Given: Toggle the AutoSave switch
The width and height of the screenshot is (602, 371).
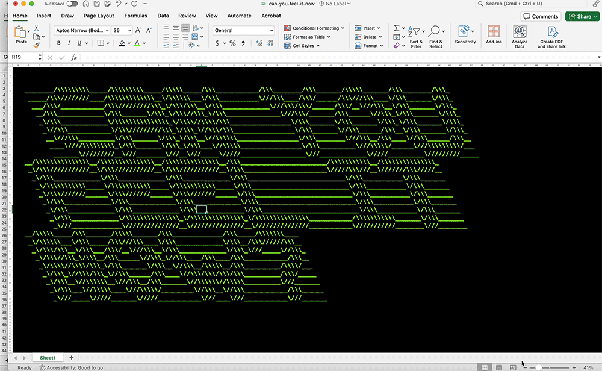Looking at the screenshot, I should pyautogui.click(x=72, y=4).
